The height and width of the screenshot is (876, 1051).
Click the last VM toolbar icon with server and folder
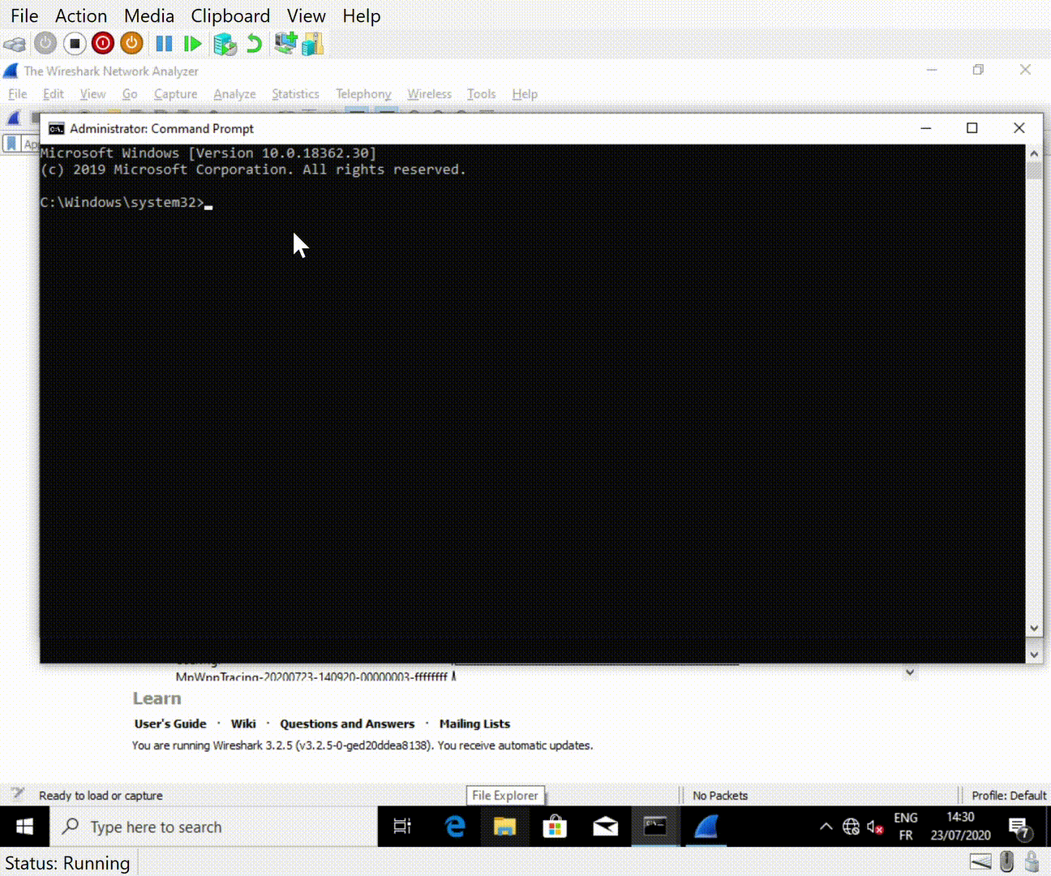312,44
